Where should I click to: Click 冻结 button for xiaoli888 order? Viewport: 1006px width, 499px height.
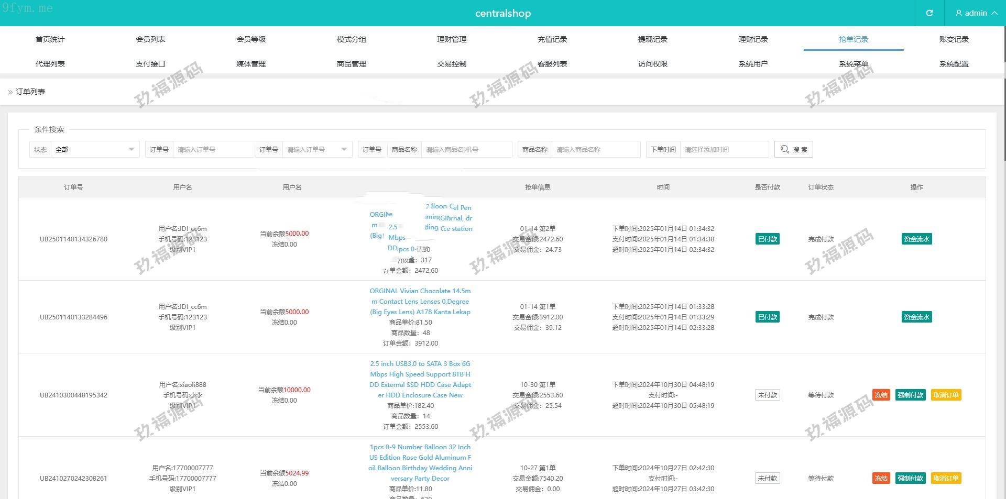tap(881, 395)
